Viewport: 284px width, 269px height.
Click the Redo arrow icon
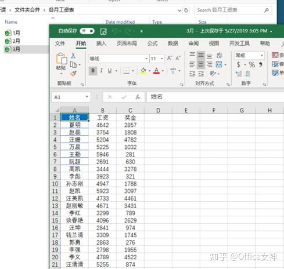tap(128, 31)
